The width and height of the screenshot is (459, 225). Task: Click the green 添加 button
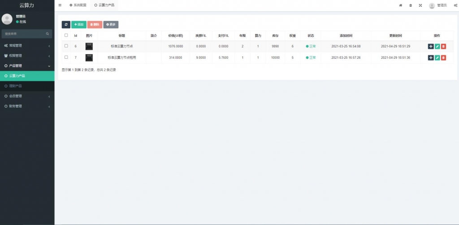point(79,25)
